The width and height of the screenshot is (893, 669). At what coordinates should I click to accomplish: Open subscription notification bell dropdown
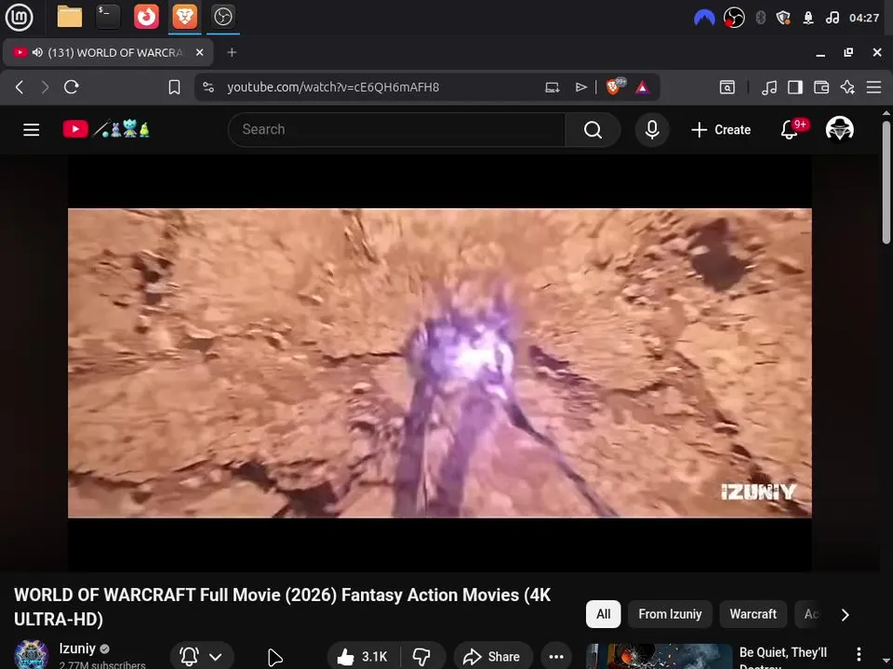pyautogui.click(x=202, y=657)
